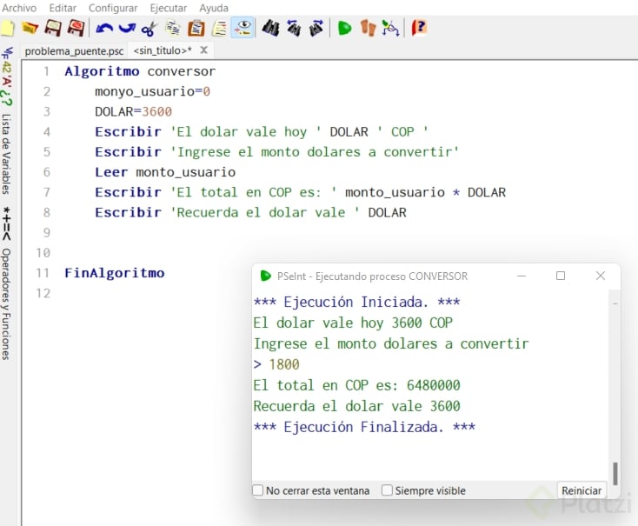Click the Reiniciar button

pos(582,490)
